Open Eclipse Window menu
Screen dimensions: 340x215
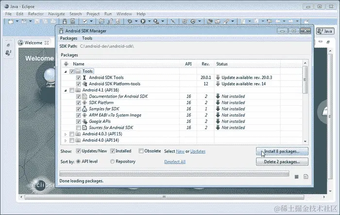point(124,14)
